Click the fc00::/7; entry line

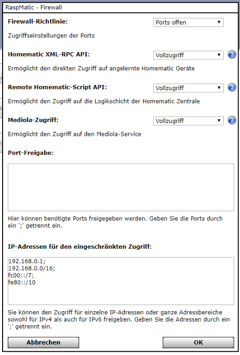click(21, 275)
